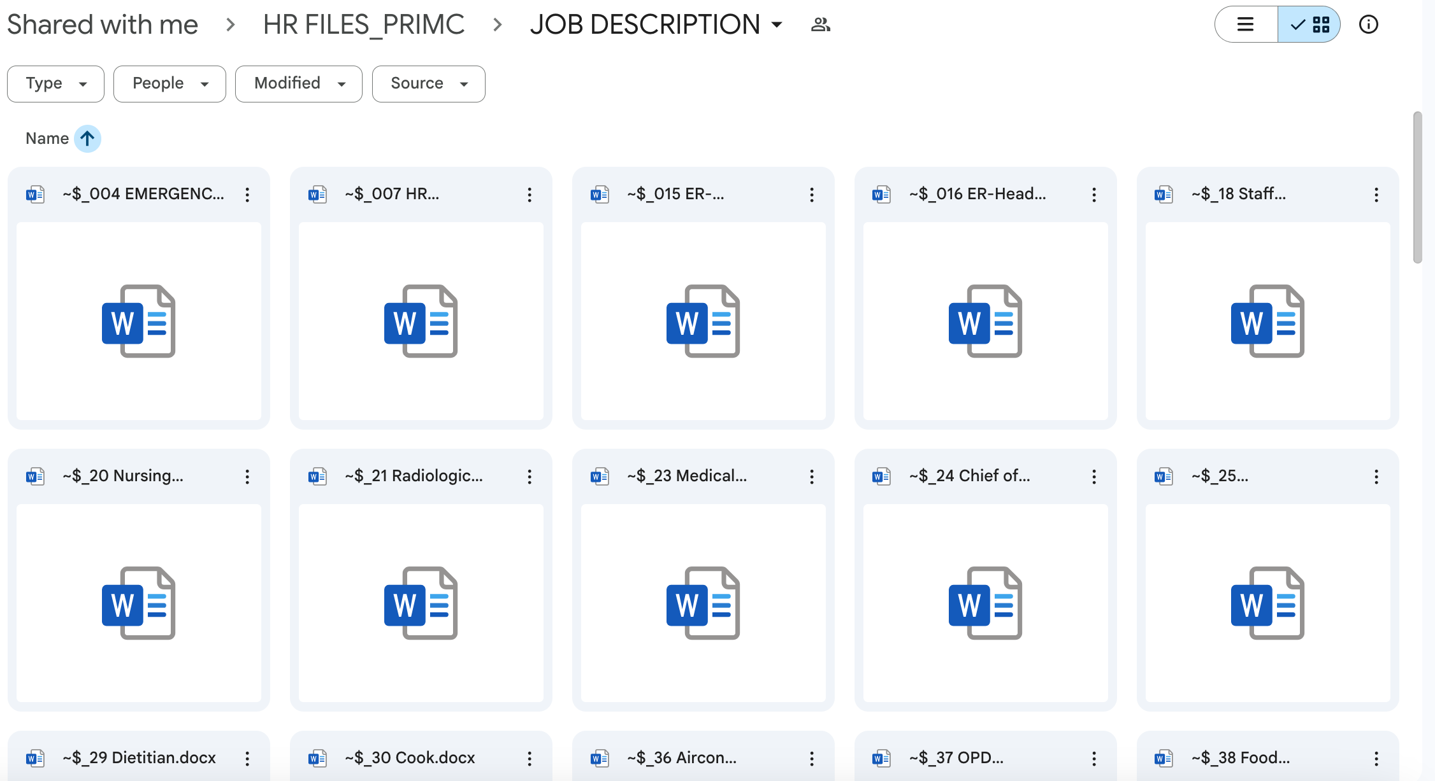1435x781 pixels.
Task: Go to Shared with me breadcrumb
Action: coord(103,25)
